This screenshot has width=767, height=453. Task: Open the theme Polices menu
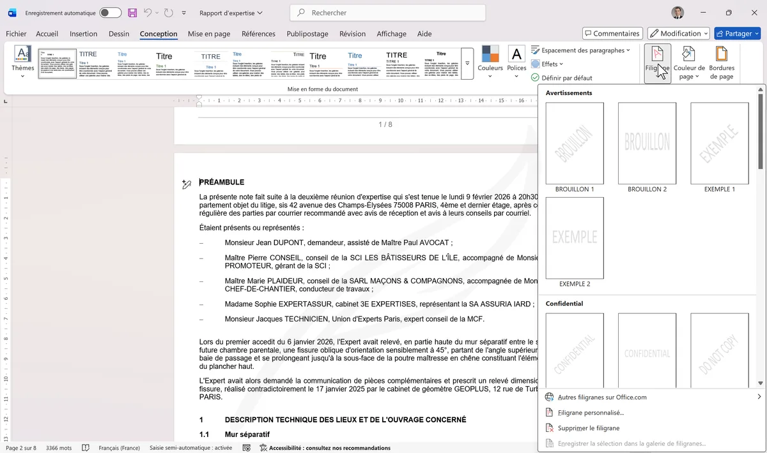click(x=516, y=64)
